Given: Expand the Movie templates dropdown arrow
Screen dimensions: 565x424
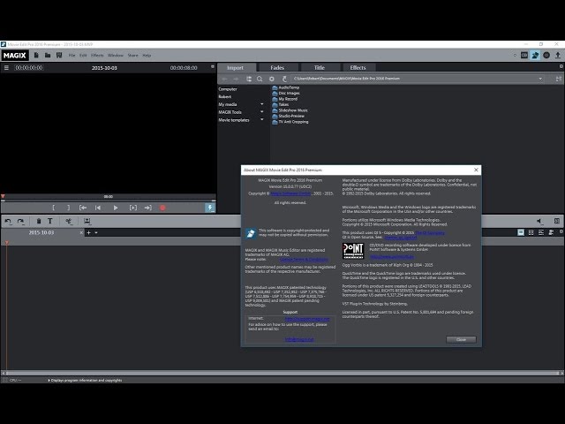Looking at the screenshot, I should click(x=262, y=120).
